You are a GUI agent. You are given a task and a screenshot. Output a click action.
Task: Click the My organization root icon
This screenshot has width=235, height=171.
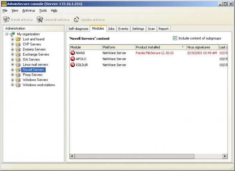coord(13,34)
